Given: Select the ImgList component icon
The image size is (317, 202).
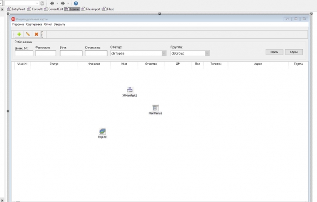Looking at the screenshot, I should click(103, 132).
